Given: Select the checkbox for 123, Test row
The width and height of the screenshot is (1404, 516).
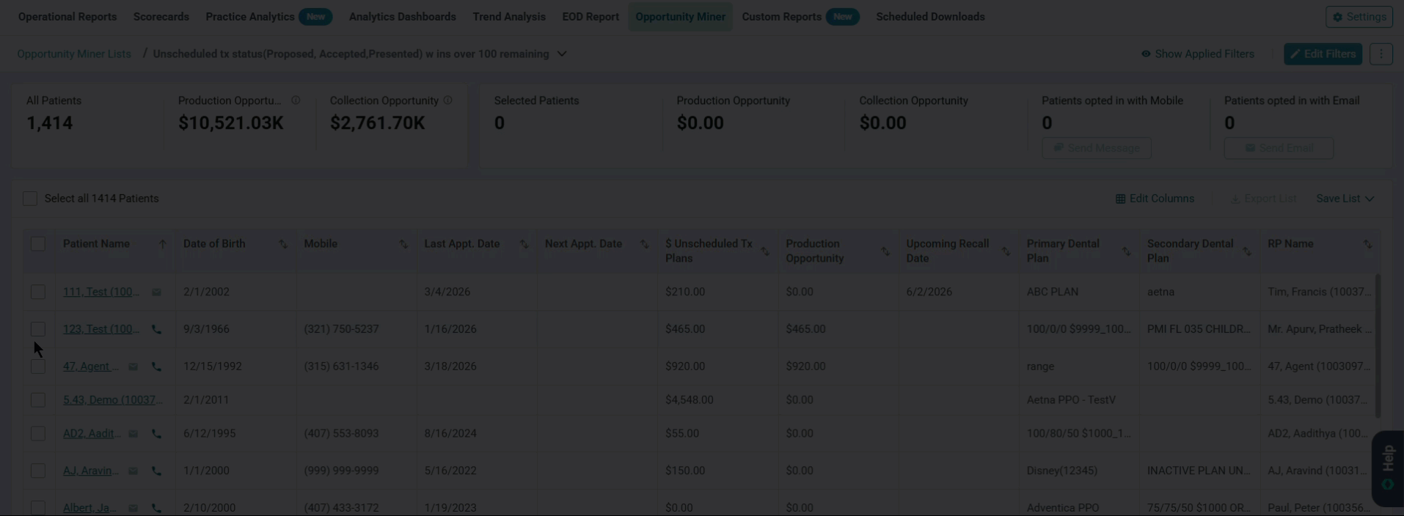Looking at the screenshot, I should click(x=38, y=329).
